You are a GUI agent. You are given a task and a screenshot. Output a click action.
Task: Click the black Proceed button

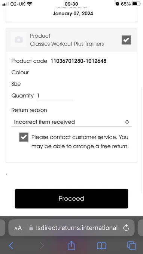[71, 199]
